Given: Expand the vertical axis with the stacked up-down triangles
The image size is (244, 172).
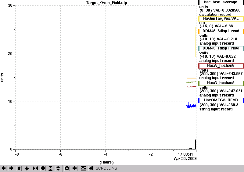Looking at the screenshot, I should [x=58, y=168].
